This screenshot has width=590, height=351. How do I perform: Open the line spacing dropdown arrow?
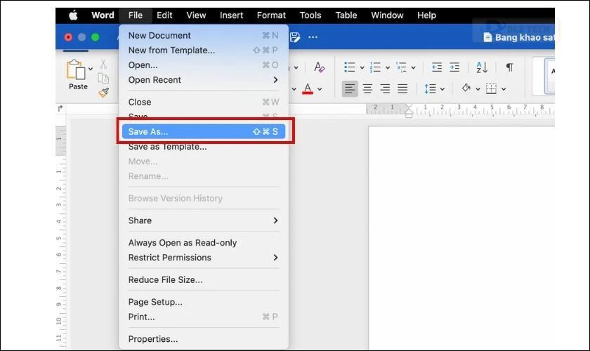coord(442,89)
